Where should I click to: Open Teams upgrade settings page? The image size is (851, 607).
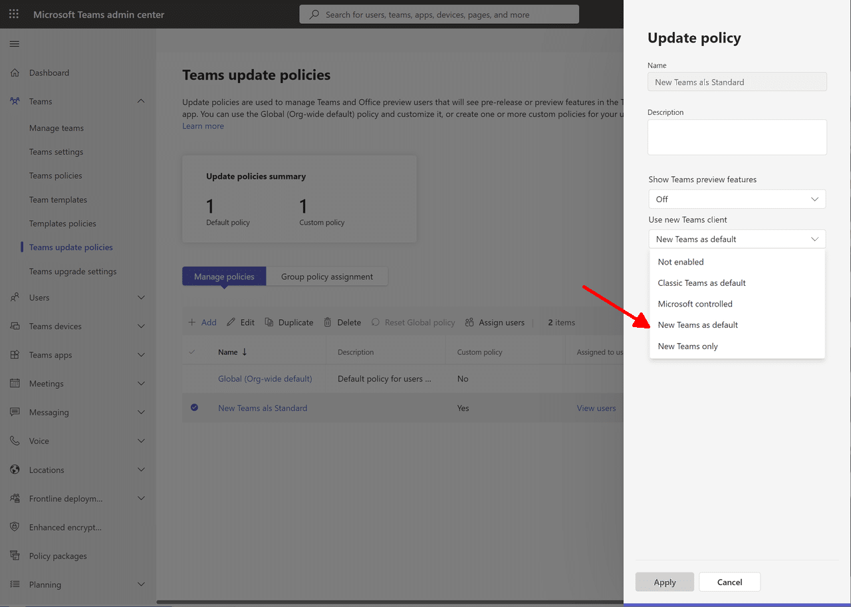coord(72,271)
